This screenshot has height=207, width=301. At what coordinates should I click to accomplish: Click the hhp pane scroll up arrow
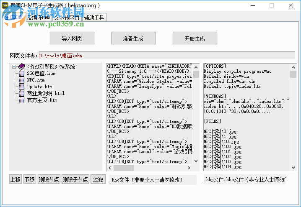point(293,67)
